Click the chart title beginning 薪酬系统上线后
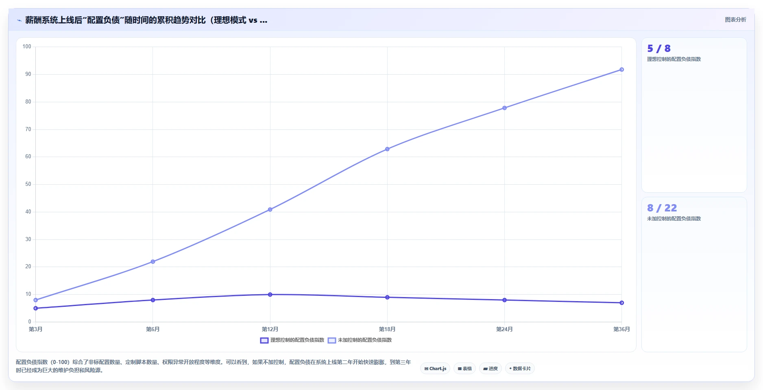This screenshot has width=763, height=390. [146, 20]
